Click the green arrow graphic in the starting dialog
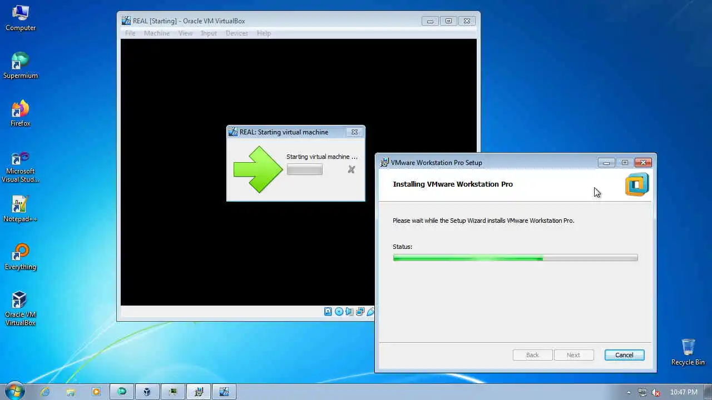The image size is (712, 400). (259, 169)
